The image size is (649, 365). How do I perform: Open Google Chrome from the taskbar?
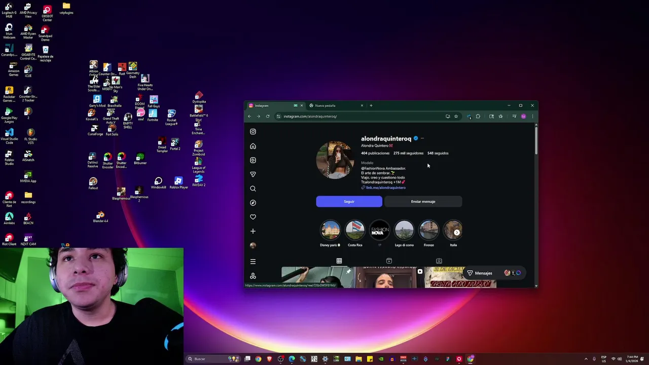tap(259, 359)
